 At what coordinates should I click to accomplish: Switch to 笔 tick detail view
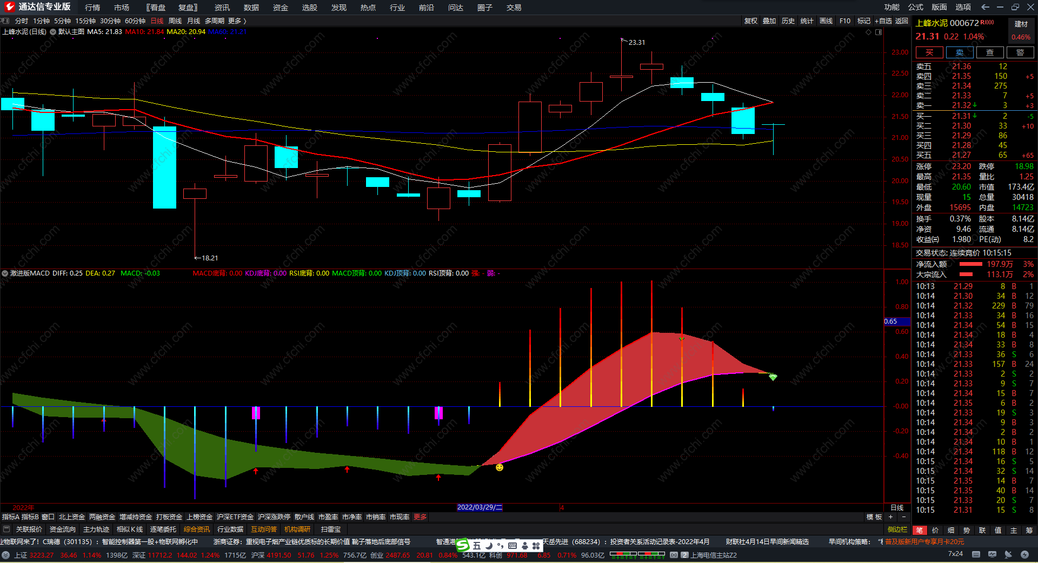coord(920,530)
